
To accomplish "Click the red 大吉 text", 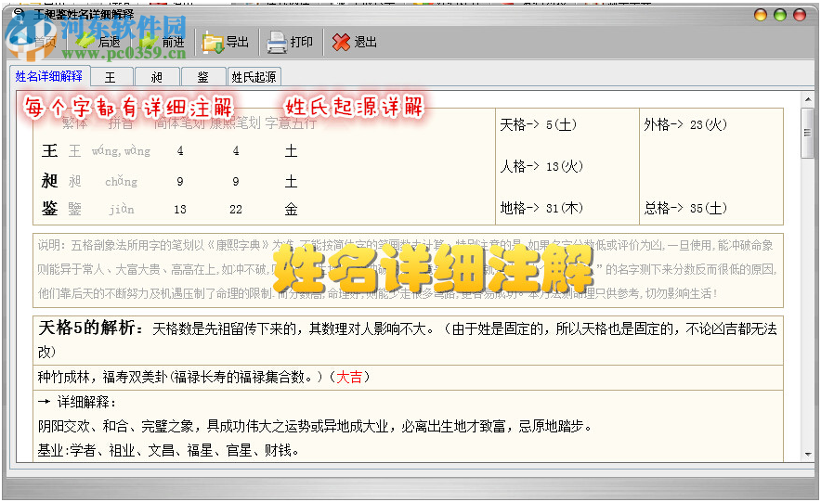I will (x=349, y=377).
